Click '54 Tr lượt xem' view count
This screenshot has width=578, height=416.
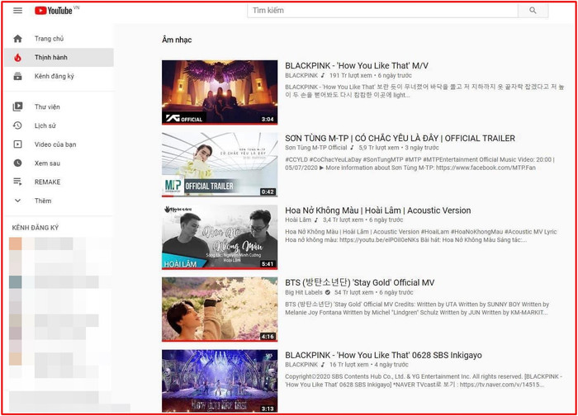tap(354, 292)
